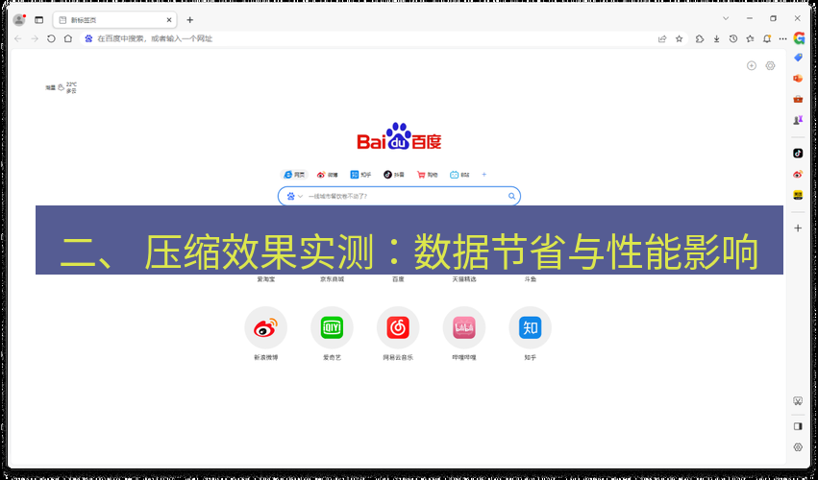Select the 新标签页 tab
818x480 pixels.
(x=114, y=20)
